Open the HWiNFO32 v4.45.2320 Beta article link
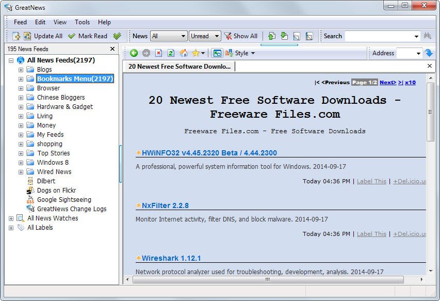This screenshot has height=301, width=440. coord(209,153)
